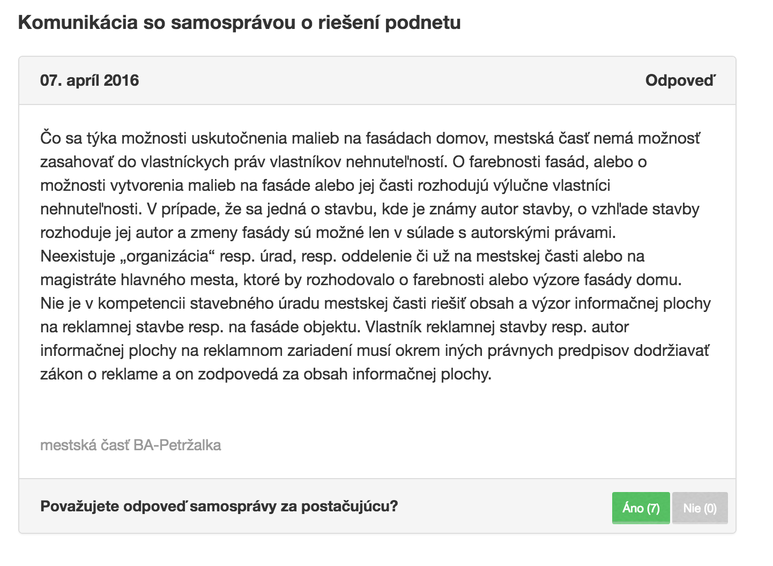Click the heading Komunikácia so samosprávou
This screenshot has height=566, width=773.
point(239,23)
